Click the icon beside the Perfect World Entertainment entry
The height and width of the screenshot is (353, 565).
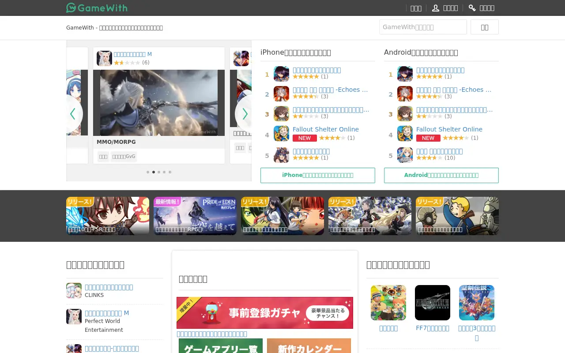pyautogui.click(x=74, y=316)
